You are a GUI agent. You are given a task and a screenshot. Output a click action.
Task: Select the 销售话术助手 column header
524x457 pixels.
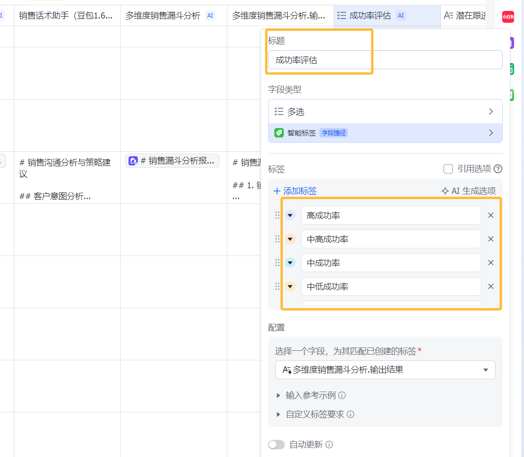[66, 16]
